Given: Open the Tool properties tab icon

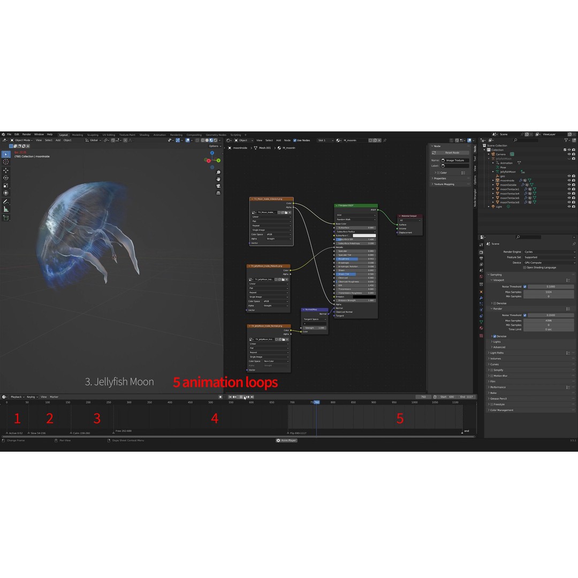Looking at the screenshot, I should (x=481, y=245).
